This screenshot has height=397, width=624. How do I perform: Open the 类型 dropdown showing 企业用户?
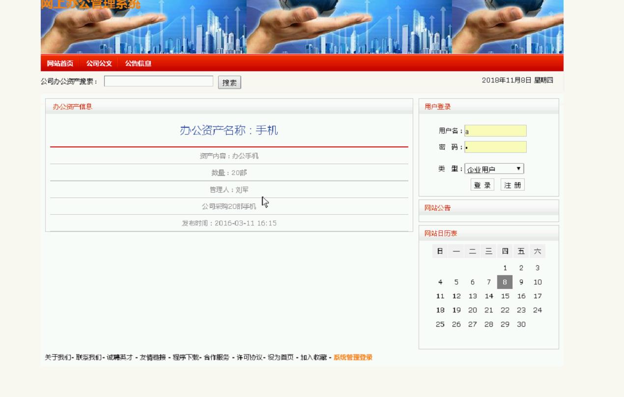point(494,169)
